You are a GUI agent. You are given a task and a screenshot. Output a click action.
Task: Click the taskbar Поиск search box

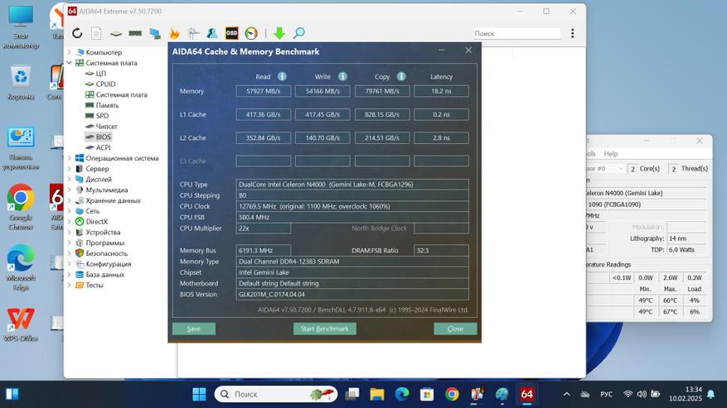pos(276,395)
